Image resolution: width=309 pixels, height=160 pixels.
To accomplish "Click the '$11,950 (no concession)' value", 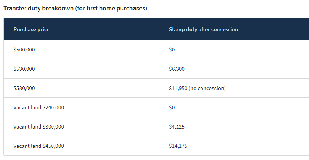I will [x=197, y=88].
